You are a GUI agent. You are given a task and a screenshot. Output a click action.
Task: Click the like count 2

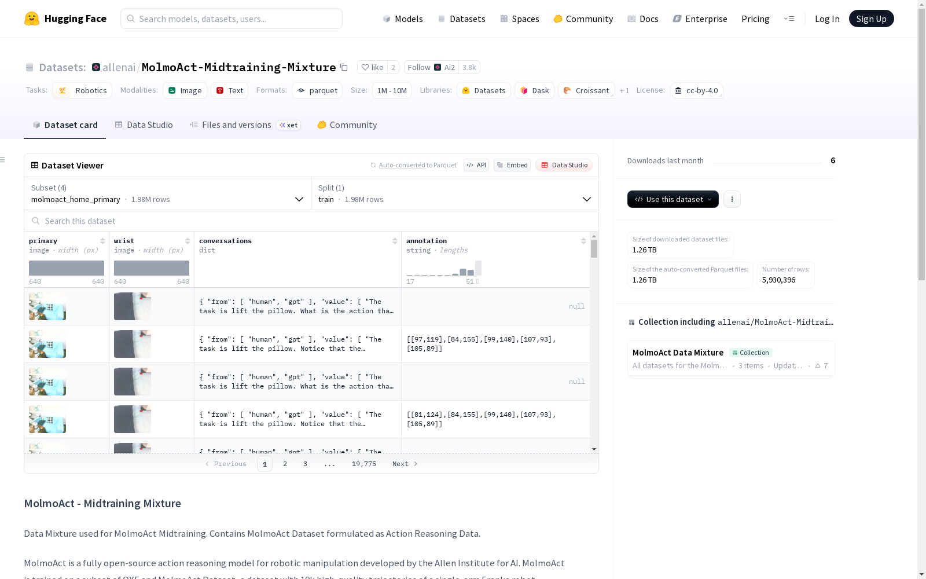[394, 67]
